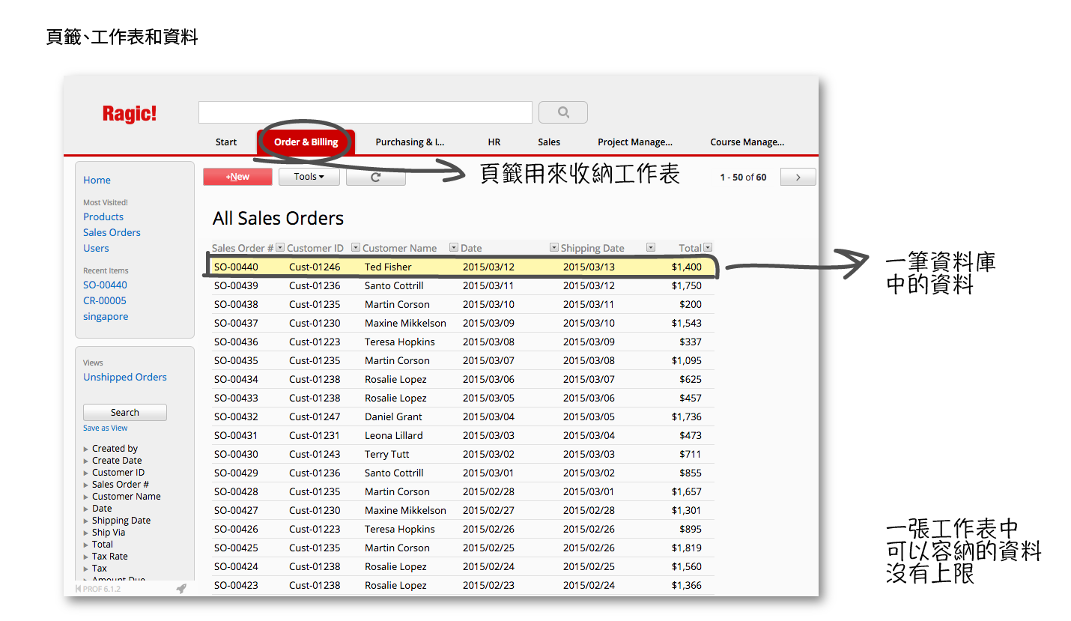
Task: Click the magnifier search button
Action: pos(563,112)
